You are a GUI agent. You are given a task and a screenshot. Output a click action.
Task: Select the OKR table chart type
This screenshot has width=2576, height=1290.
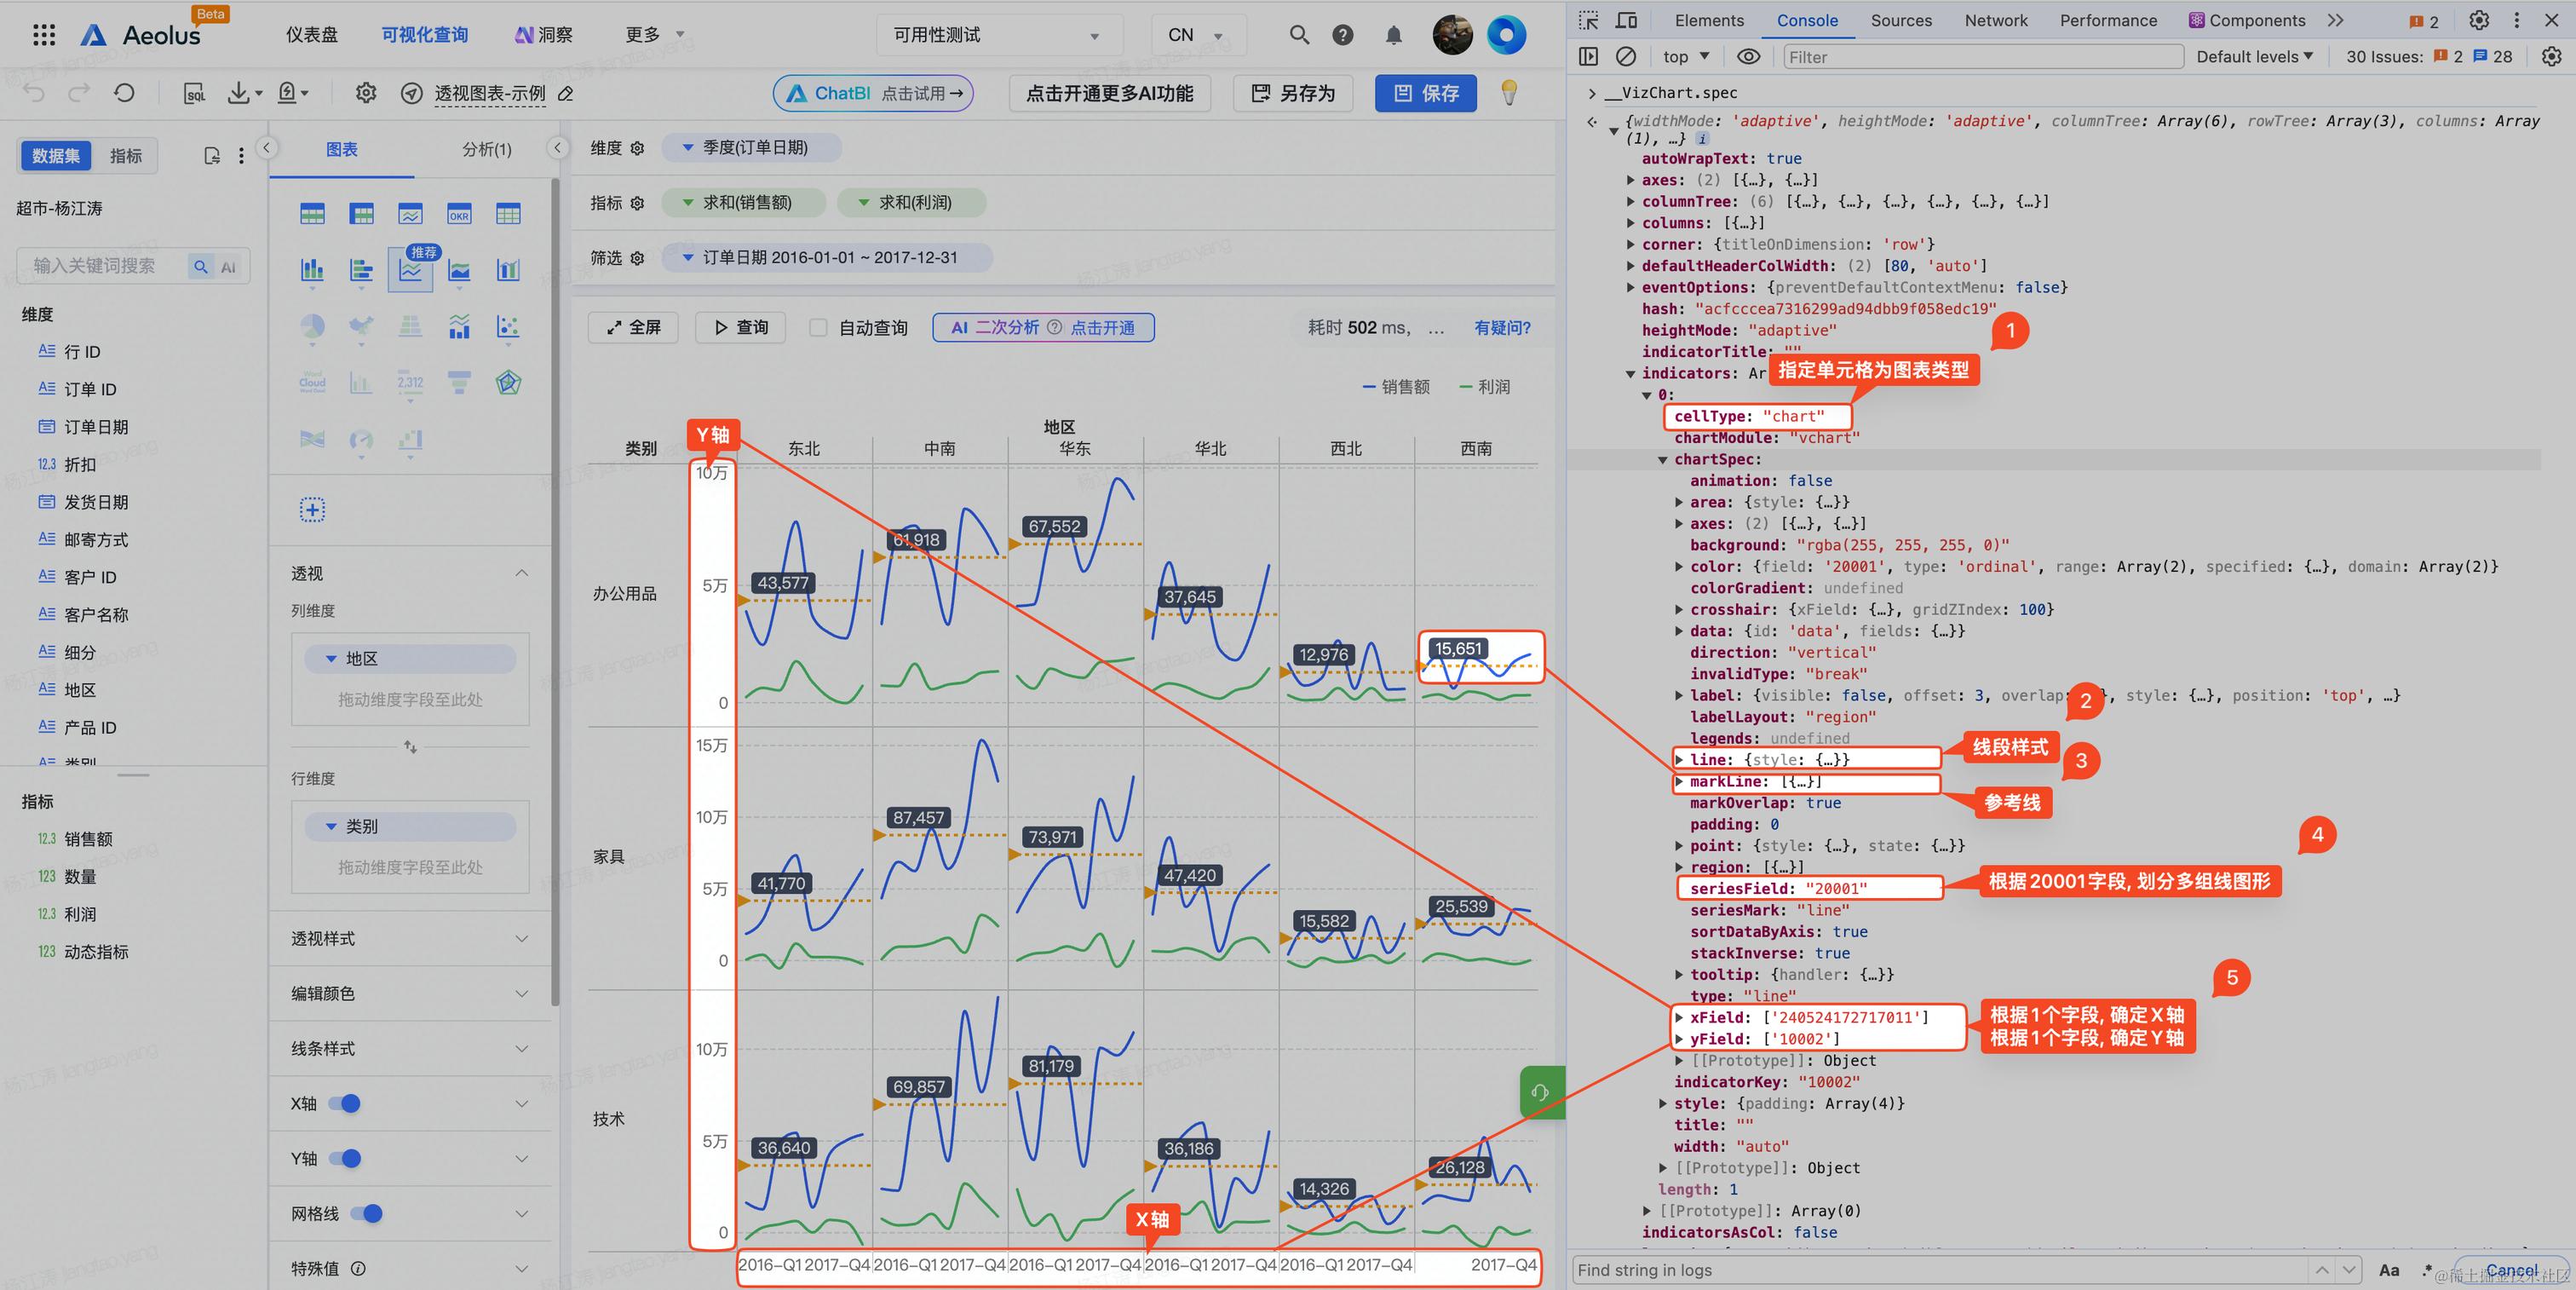tap(459, 214)
